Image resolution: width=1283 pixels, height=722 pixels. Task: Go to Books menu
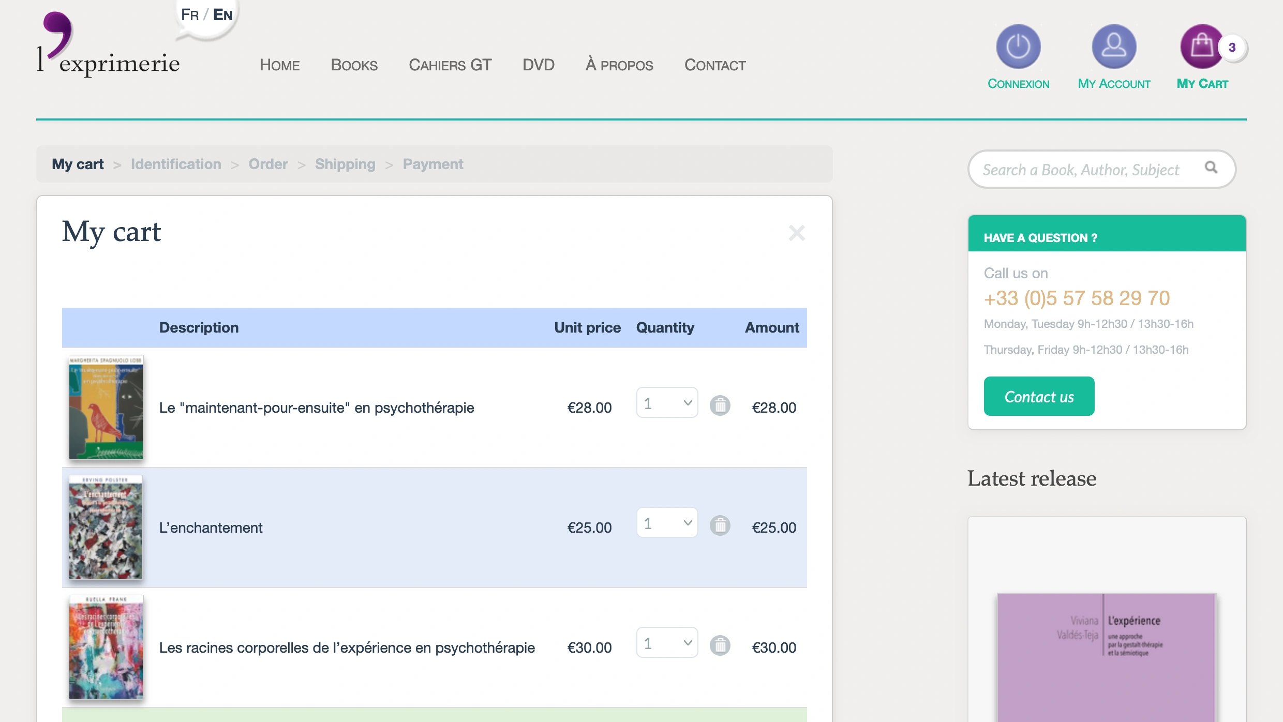coord(354,65)
